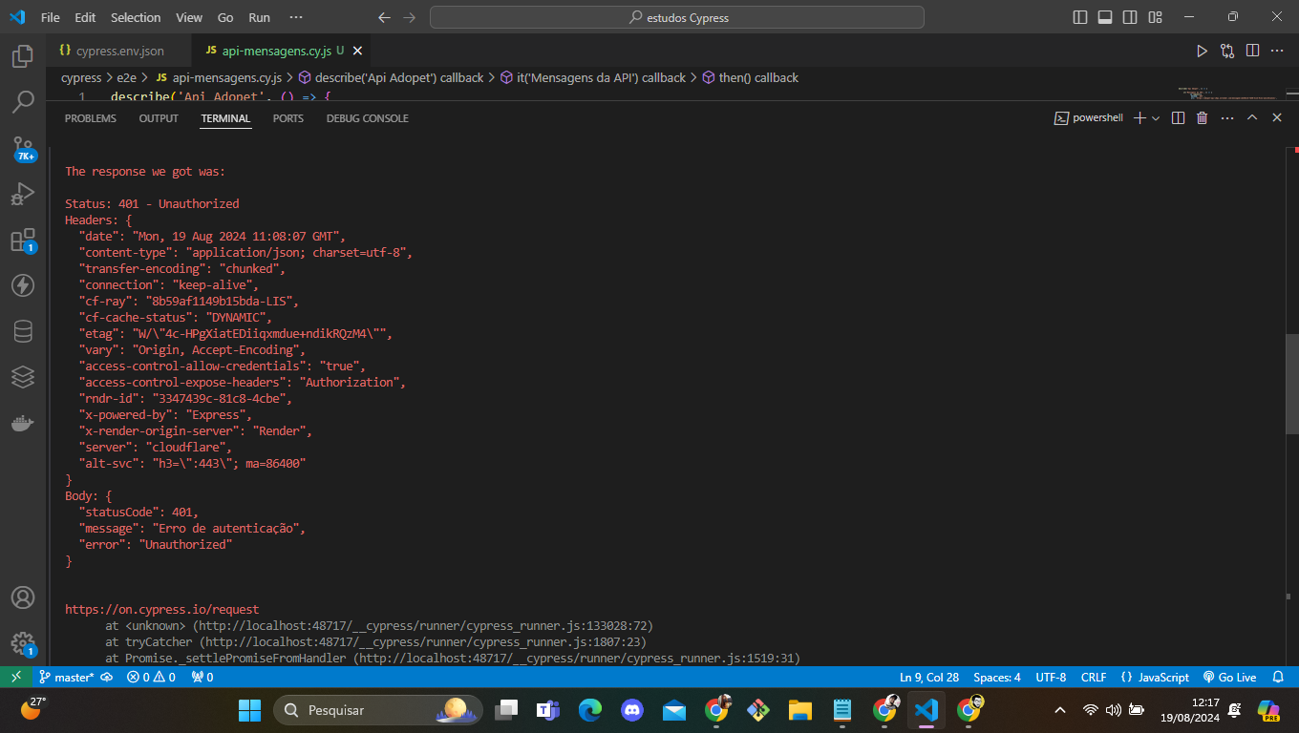This screenshot has width=1299, height=733.
Task: Open the terminal panel's more actions ellipsis
Action: 1227,118
